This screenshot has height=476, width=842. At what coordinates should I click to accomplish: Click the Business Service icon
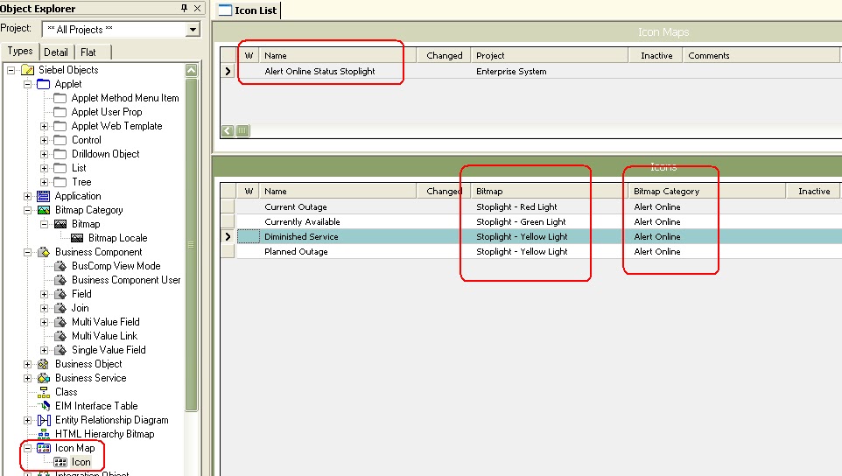coord(44,378)
